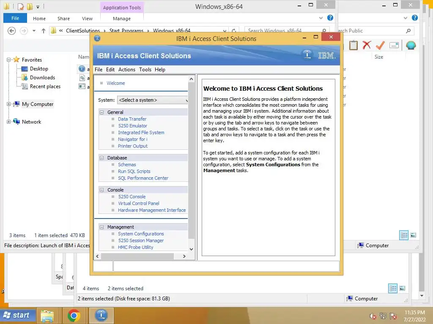This screenshot has width=433, height=324.
Task: Open the Select a system dropdown
Action: click(152, 100)
